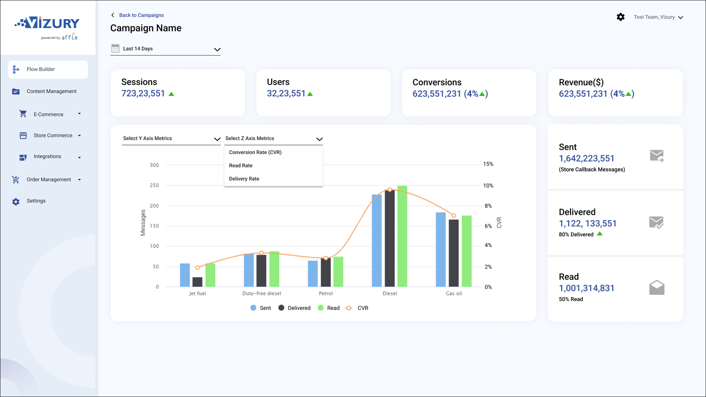
Task: Click the Diesel green Read bar
Action: [x=402, y=236]
